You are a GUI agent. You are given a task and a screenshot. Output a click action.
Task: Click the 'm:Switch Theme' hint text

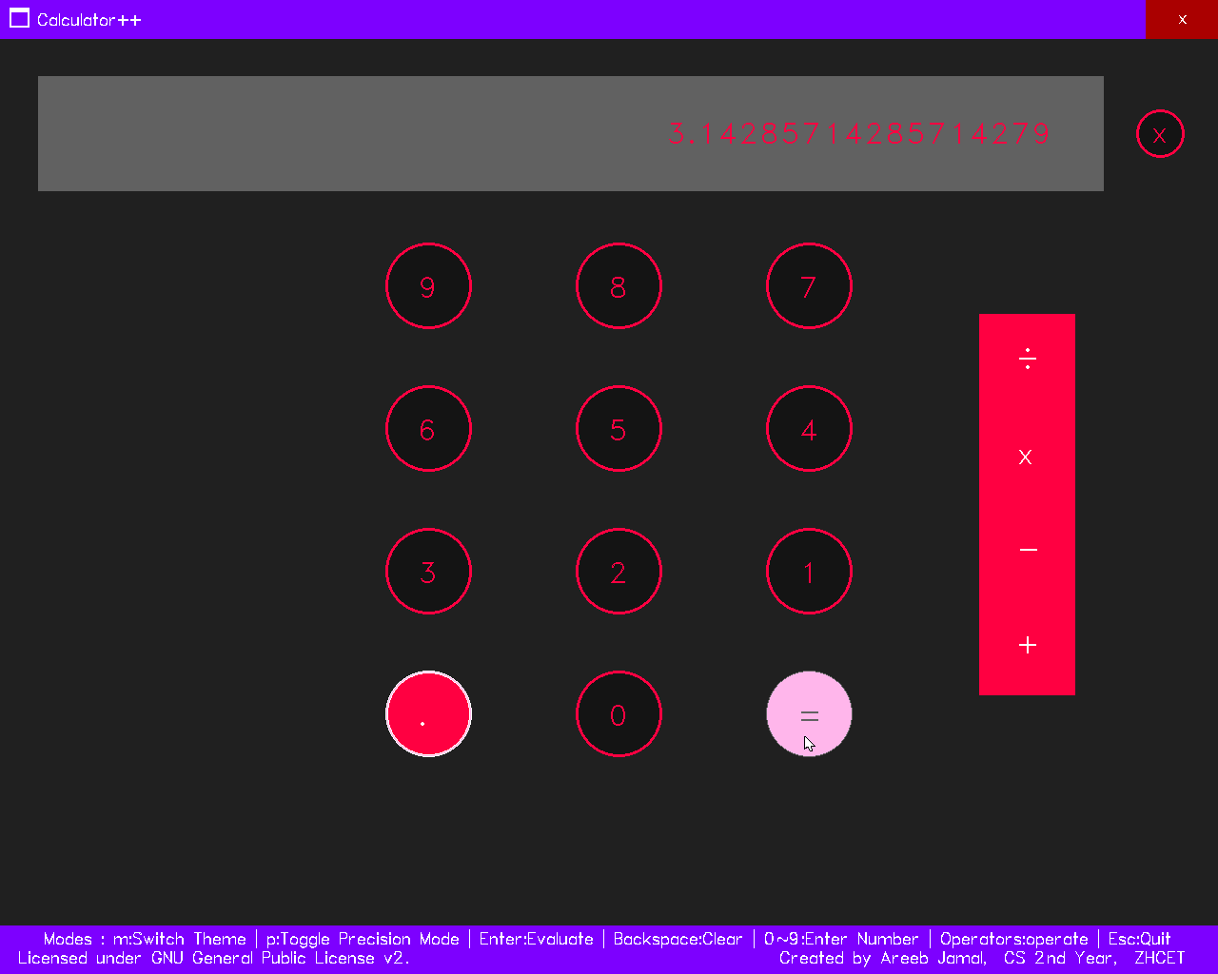tap(179, 939)
